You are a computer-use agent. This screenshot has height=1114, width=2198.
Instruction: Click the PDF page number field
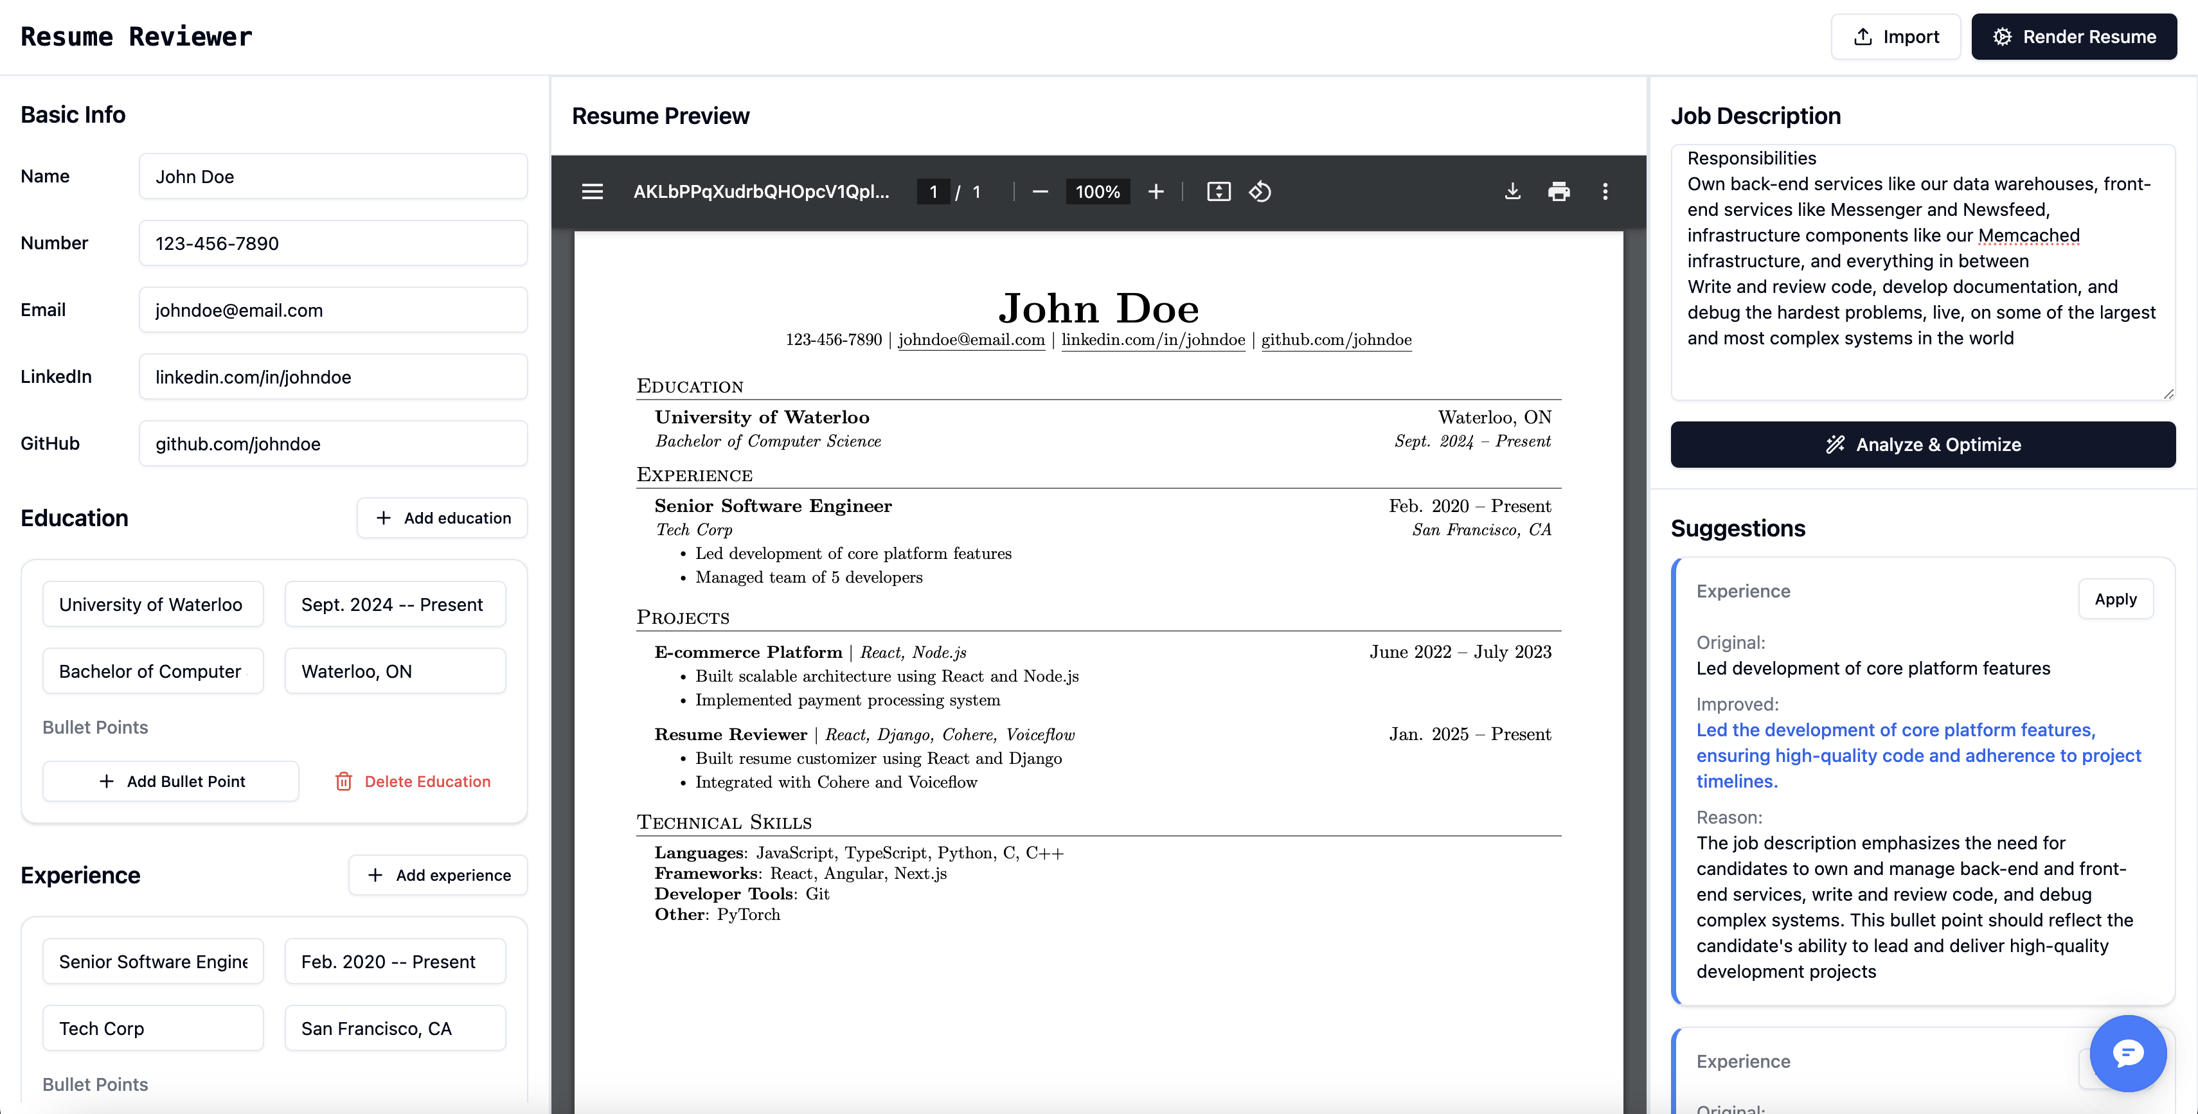[933, 192]
